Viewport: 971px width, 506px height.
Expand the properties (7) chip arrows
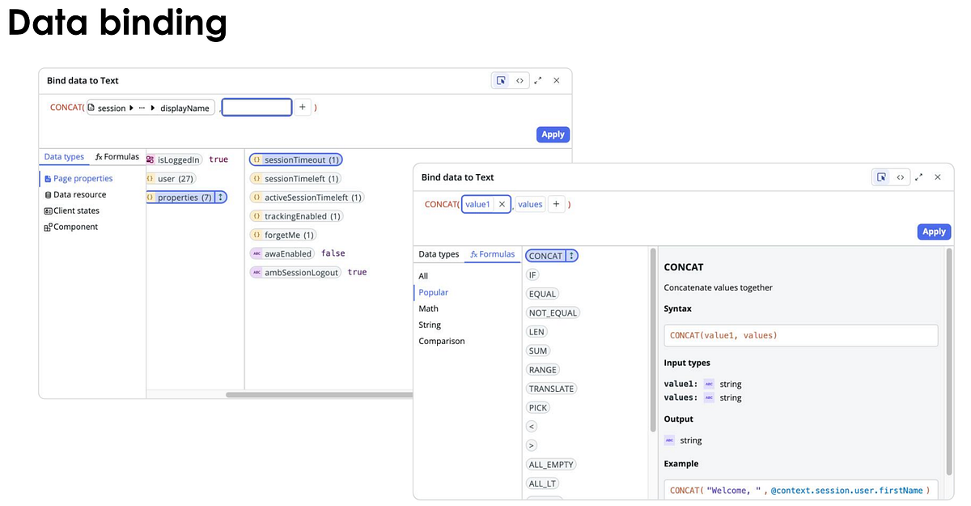pos(221,198)
